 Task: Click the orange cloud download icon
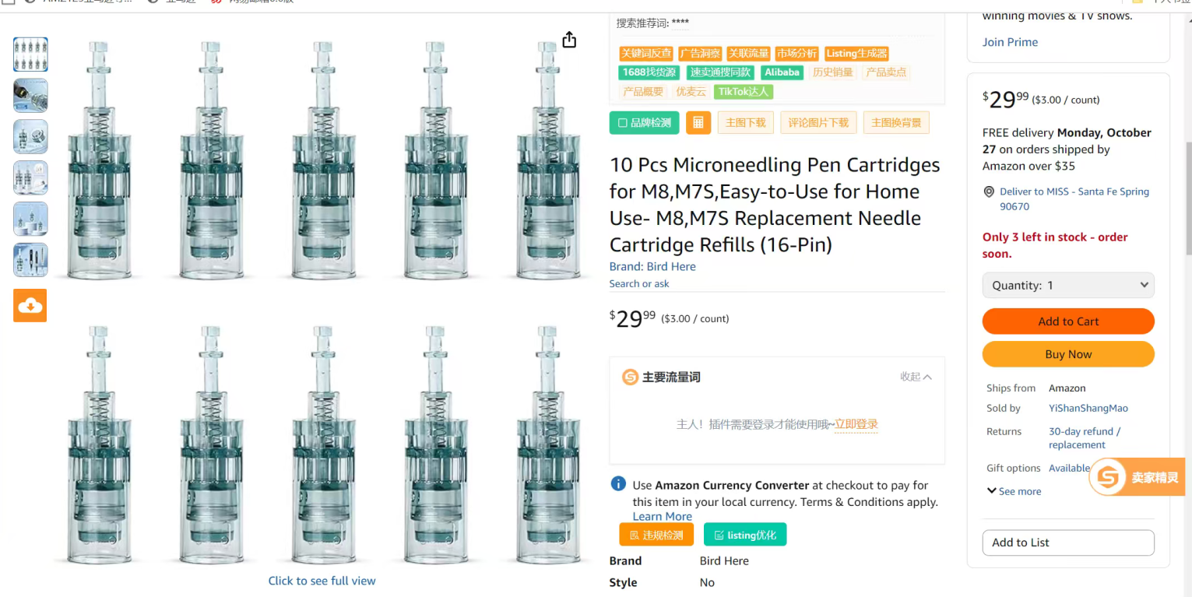(x=30, y=305)
